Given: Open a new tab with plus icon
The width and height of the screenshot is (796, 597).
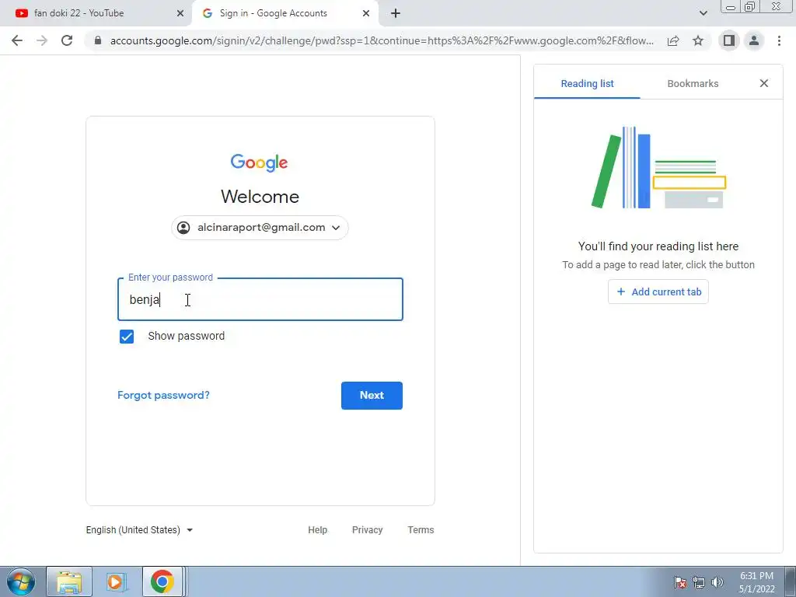Looking at the screenshot, I should (x=396, y=13).
